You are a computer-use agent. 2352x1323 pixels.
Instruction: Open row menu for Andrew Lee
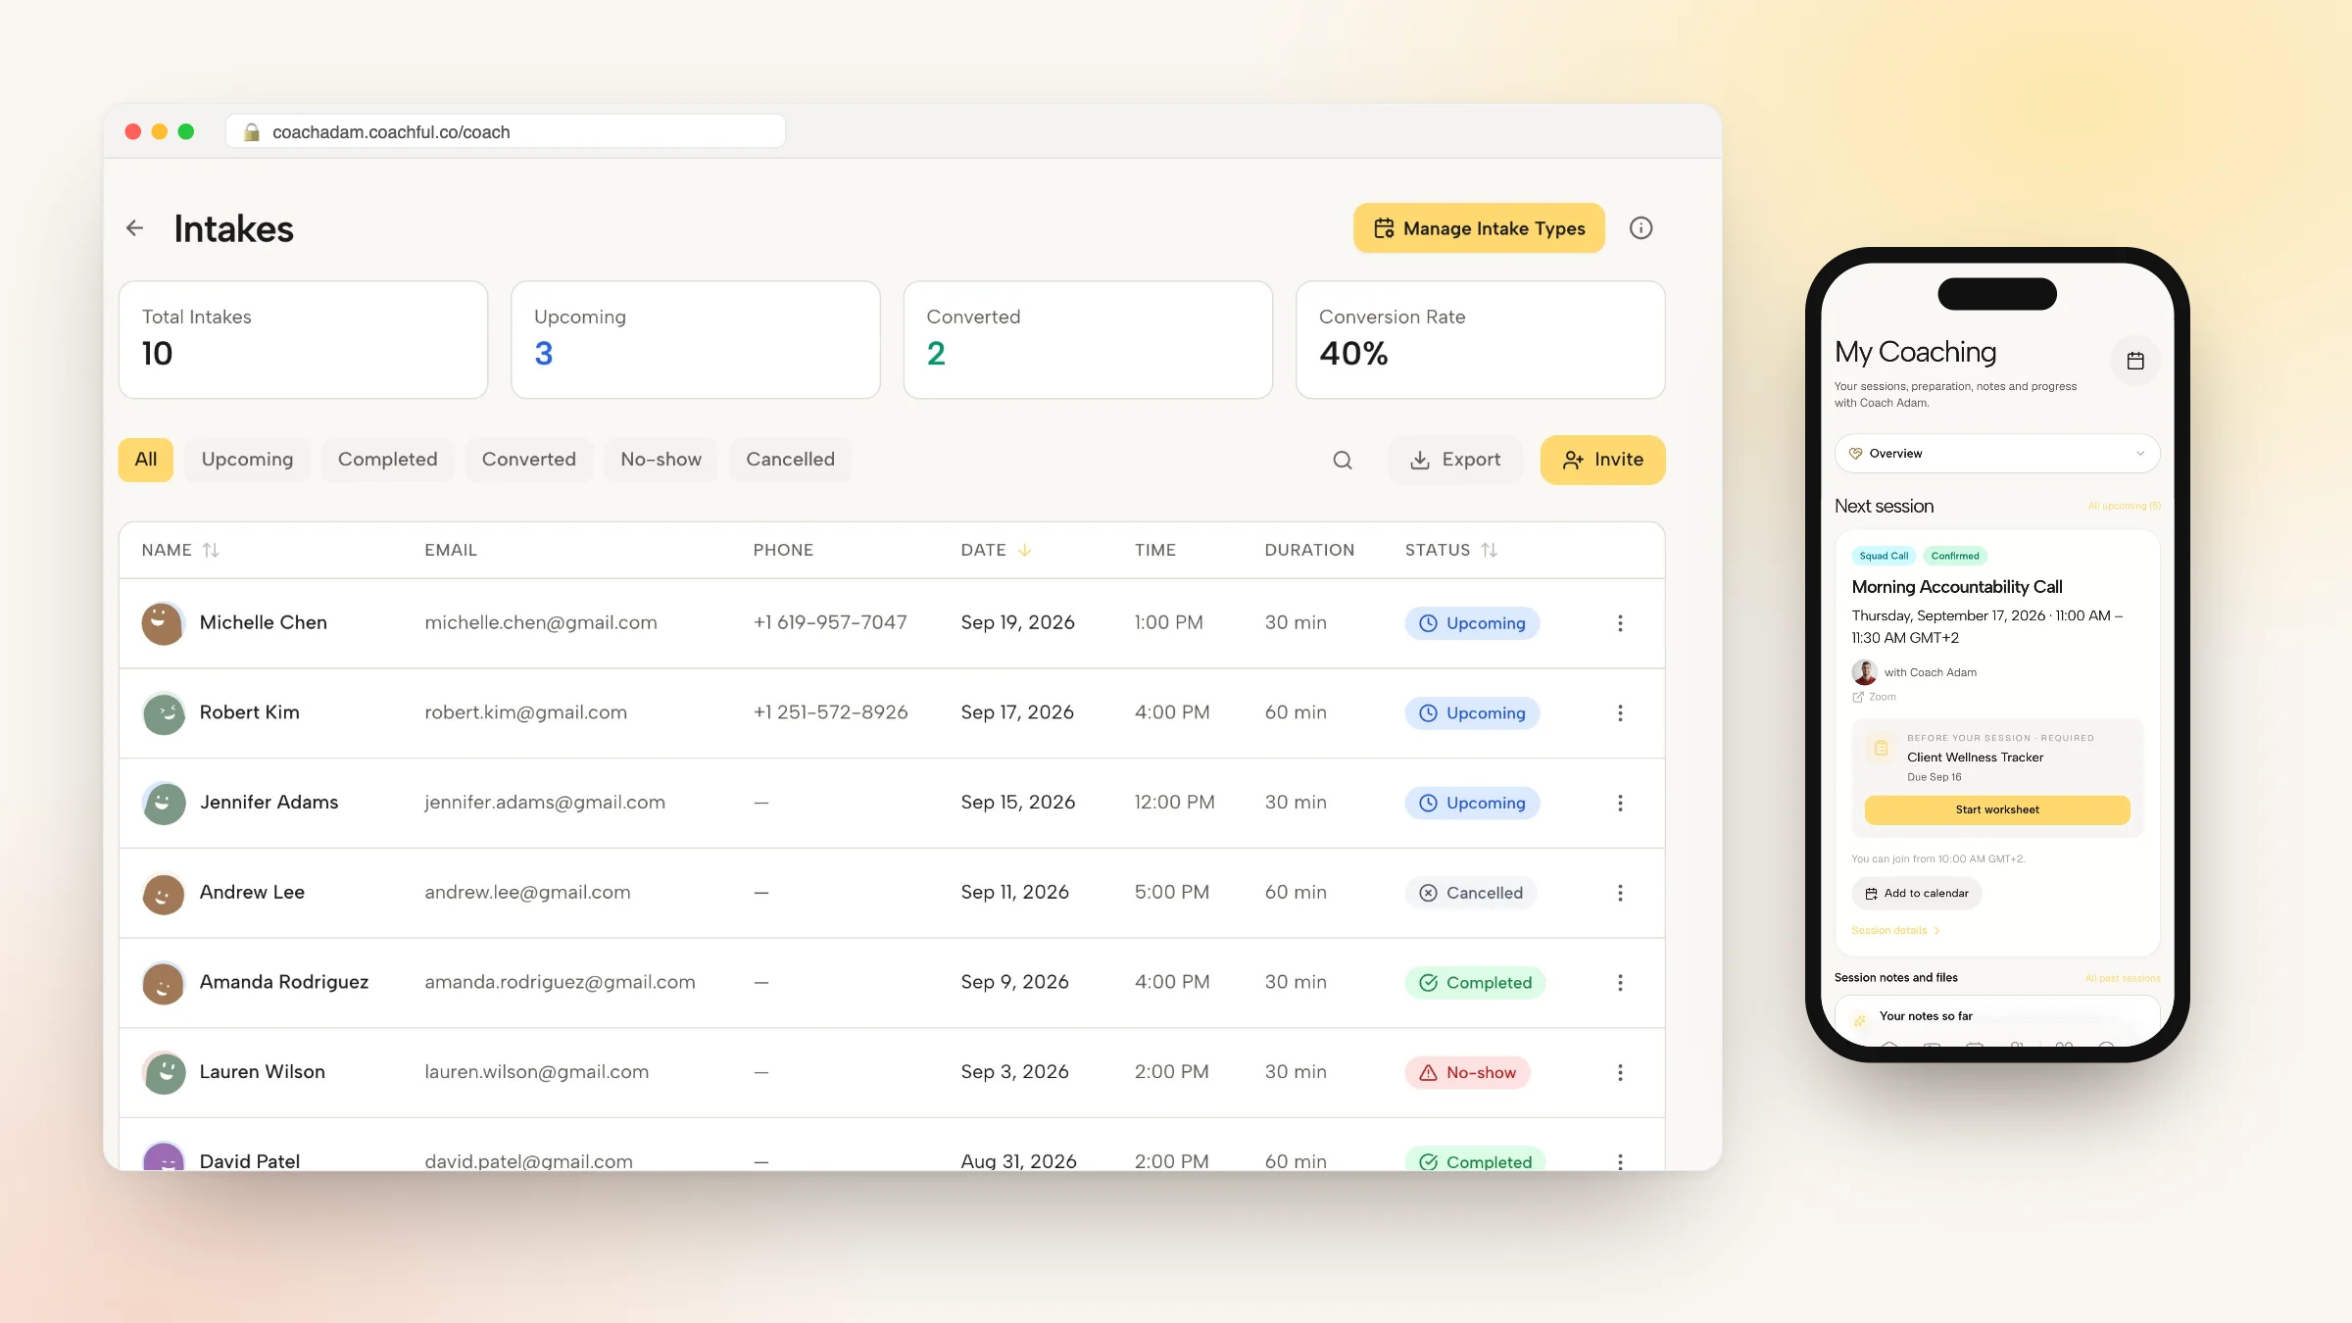pos(1620,893)
